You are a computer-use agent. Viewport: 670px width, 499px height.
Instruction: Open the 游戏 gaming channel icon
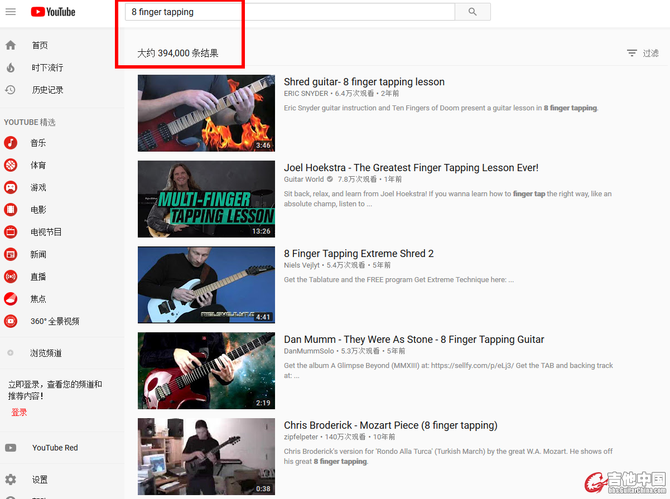point(11,187)
